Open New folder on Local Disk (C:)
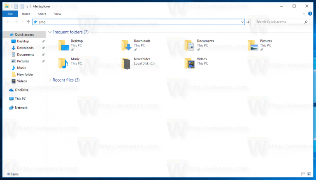The height and width of the screenshot is (180, 316). coord(127,63)
